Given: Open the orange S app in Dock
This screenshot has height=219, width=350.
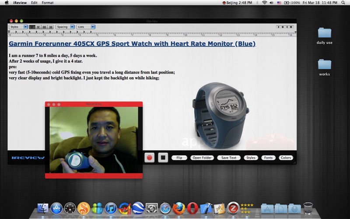Looking at the screenshot, I should (84, 208).
